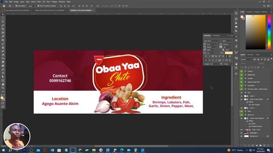Click the foreground color swatch in toolbar
The image size is (273, 153).
pyautogui.click(x=2, y=98)
